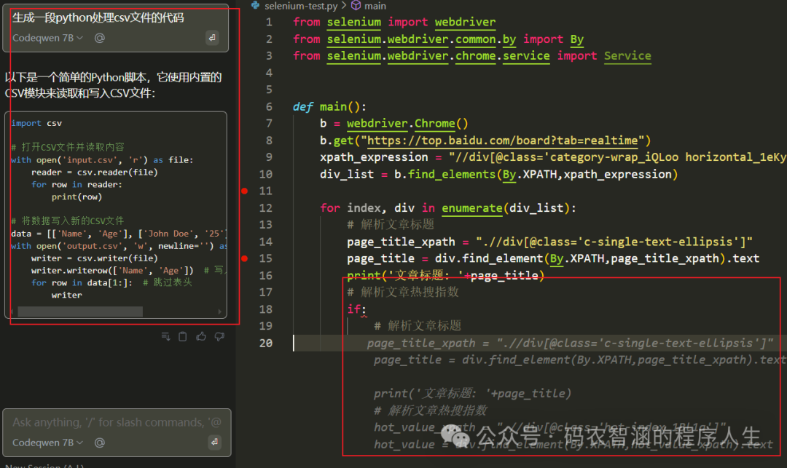
Task: Give the answer a thumbs down
Action: (219, 336)
